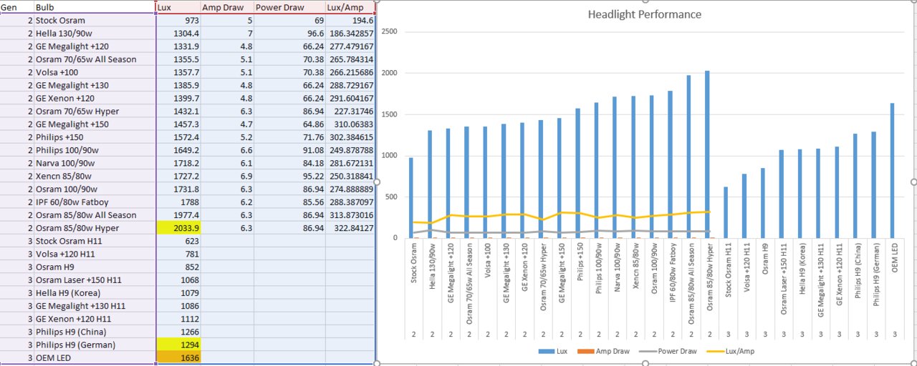The width and height of the screenshot is (917, 366).
Task: Click the Headlight Performance chart title
Action: pyautogui.click(x=645, y=14)
